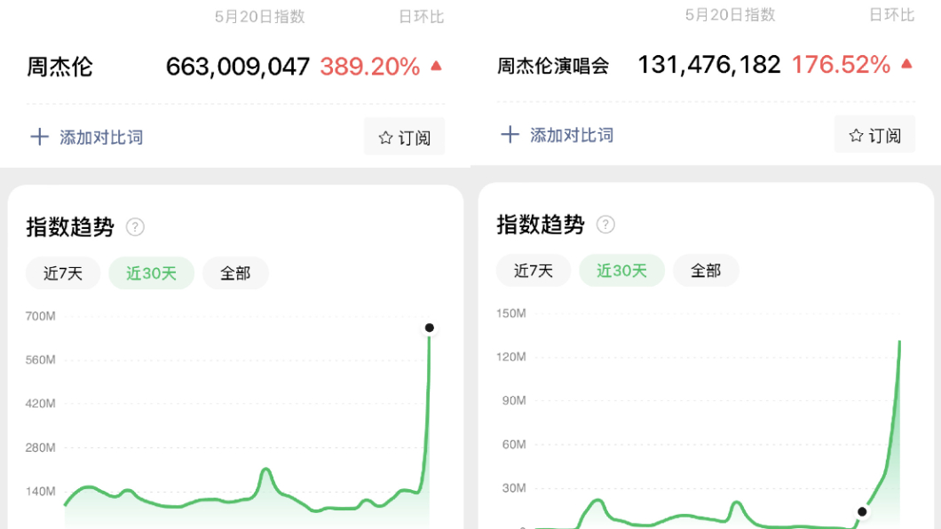Screen dimensions: 941x529
Task: Click index value 131,476,182
Action: [x=708, y=64]
